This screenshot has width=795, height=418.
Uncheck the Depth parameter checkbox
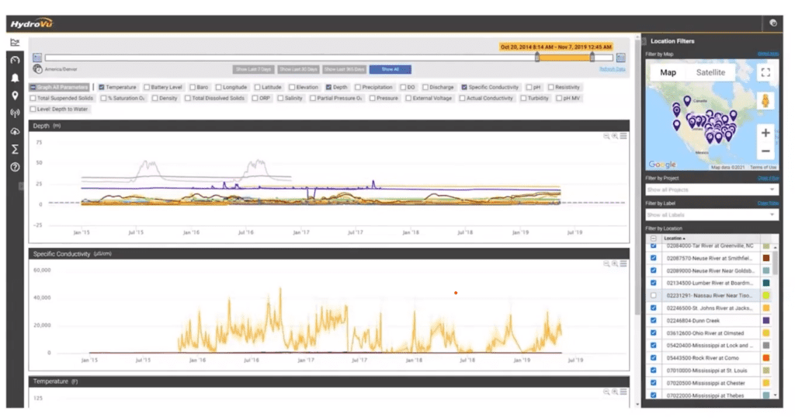point(328,87)
